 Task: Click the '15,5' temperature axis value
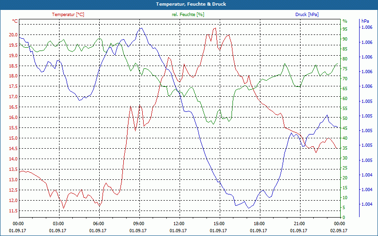pos(13,128)
